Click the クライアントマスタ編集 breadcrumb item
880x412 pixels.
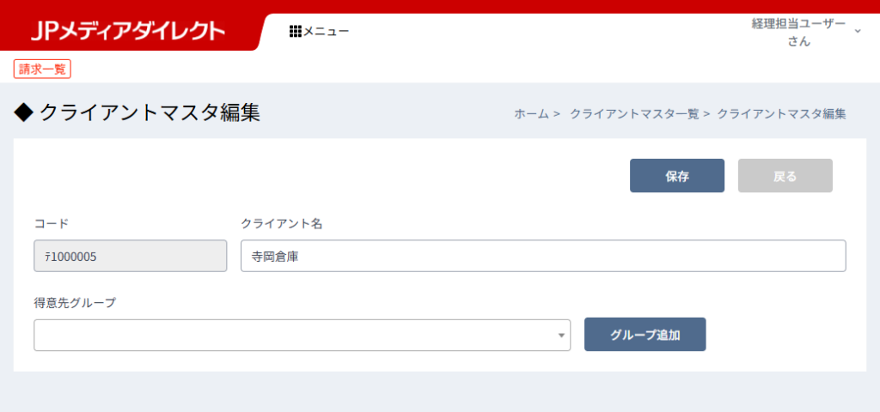[x=781, y=113]
